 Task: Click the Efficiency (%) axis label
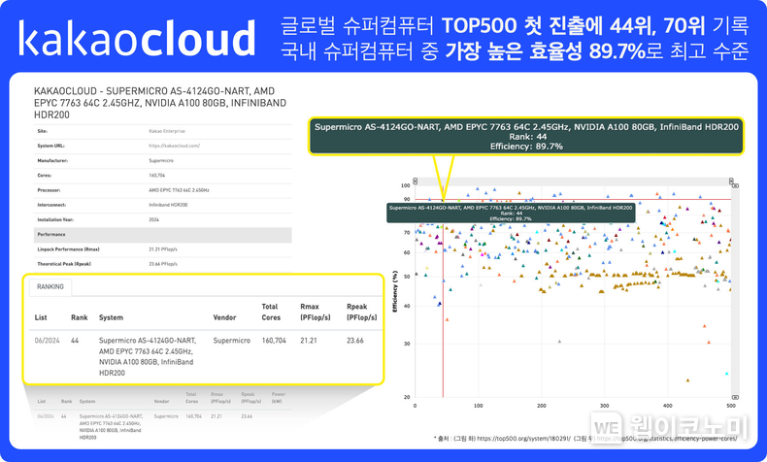[395, 291]
